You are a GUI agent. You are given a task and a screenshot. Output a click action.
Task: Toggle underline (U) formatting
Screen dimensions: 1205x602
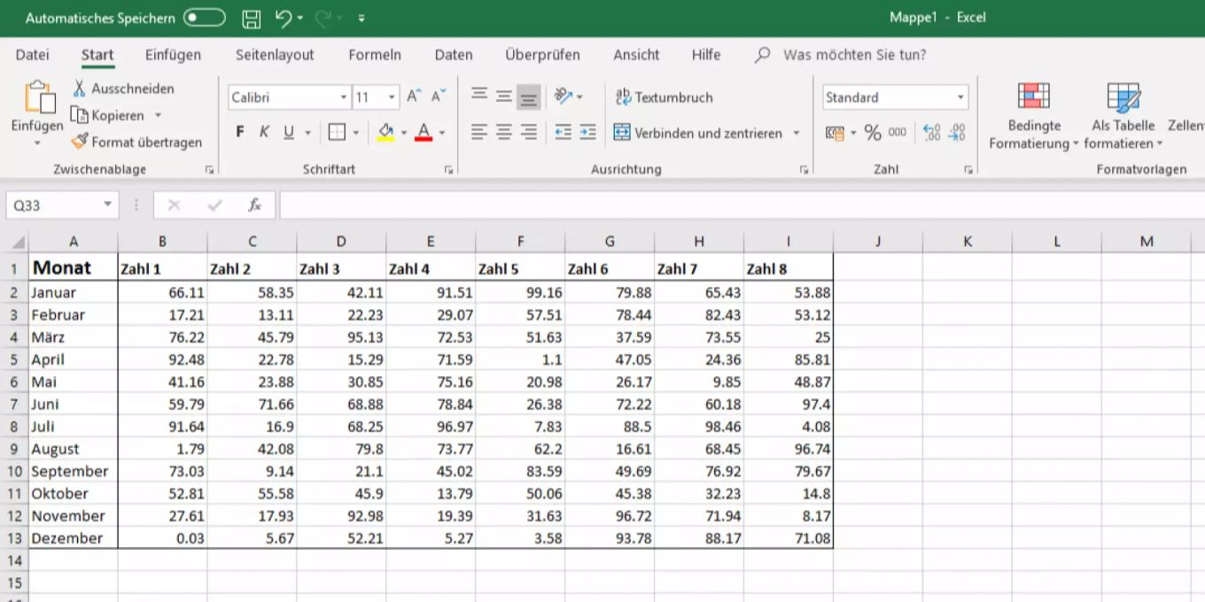tap(288, 132)
